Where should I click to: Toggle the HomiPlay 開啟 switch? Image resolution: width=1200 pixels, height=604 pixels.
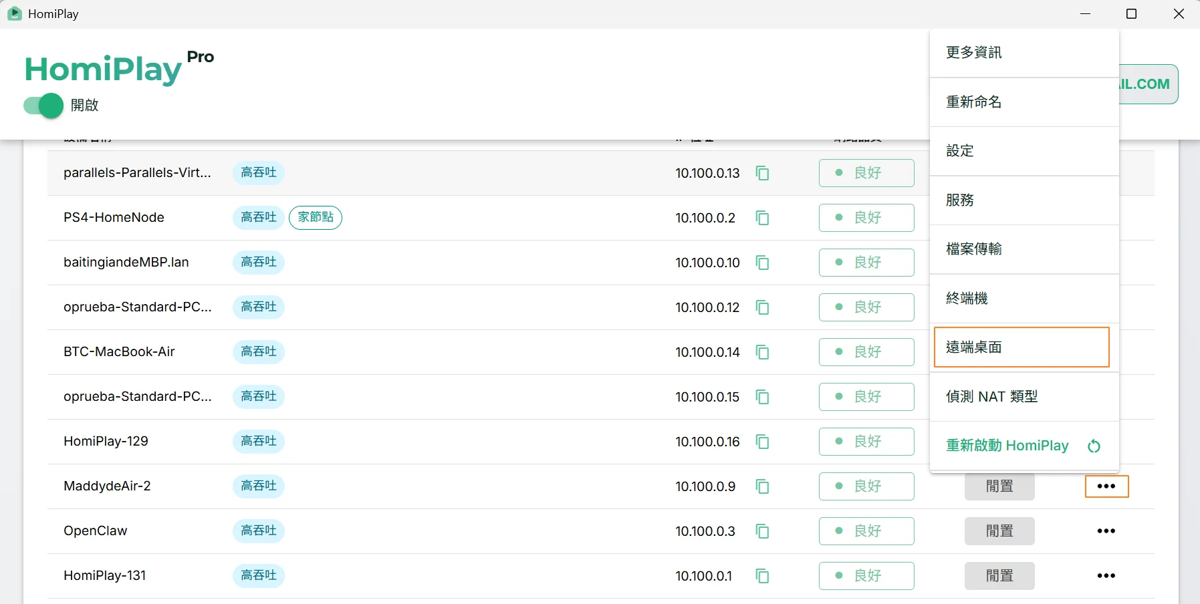point(43,106)
